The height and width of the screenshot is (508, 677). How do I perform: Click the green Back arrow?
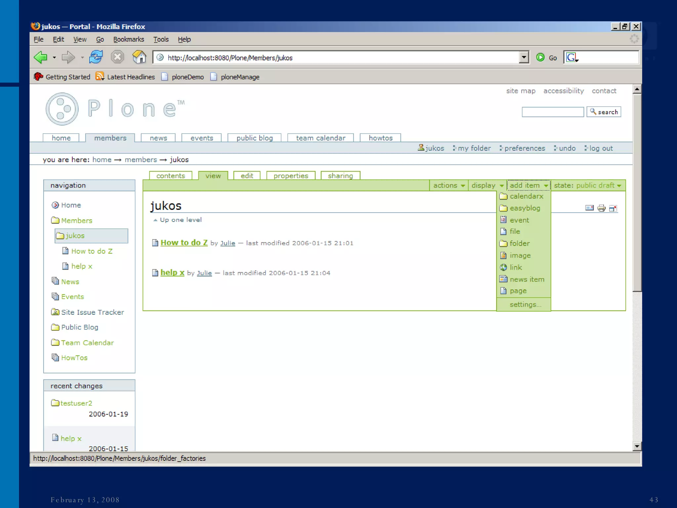pyautogui.click(x=41, y=57)
